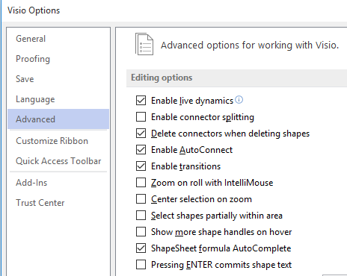Toggle Delete connectors when deleting shapes

coord(141,134)
